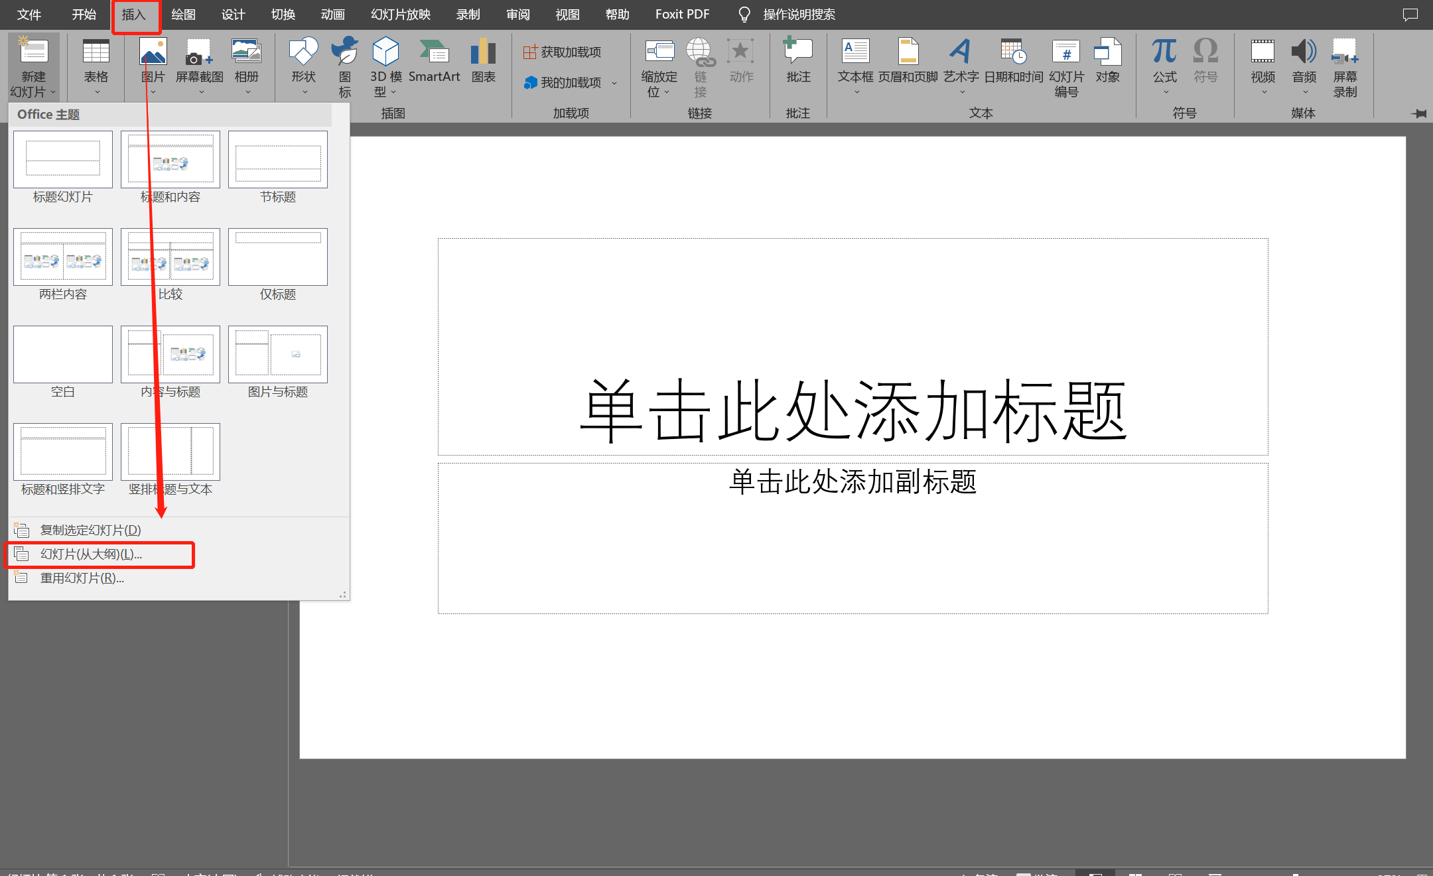The image size is (1433, 876).
Task: Expand Shapes dropdown arrow
Action: [305, 92]
